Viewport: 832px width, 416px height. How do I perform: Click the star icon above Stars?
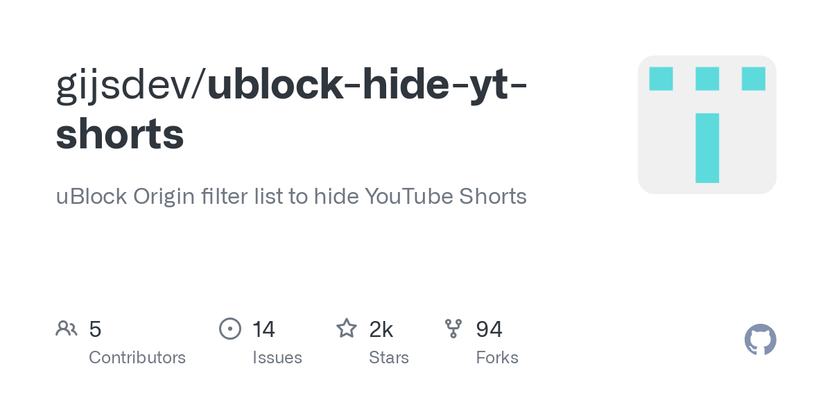click(347, 329)
